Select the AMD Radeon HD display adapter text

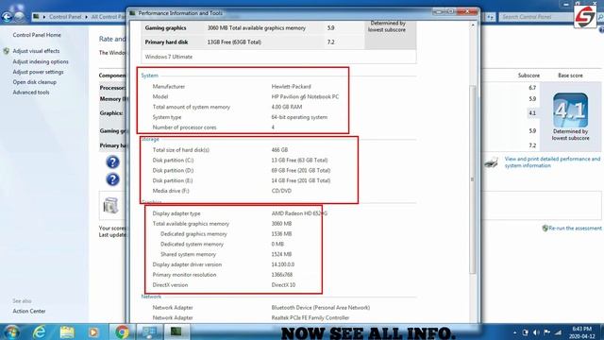pos(299,213)
